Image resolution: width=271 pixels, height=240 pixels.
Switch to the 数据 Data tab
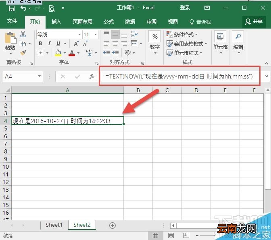point(130,22)
